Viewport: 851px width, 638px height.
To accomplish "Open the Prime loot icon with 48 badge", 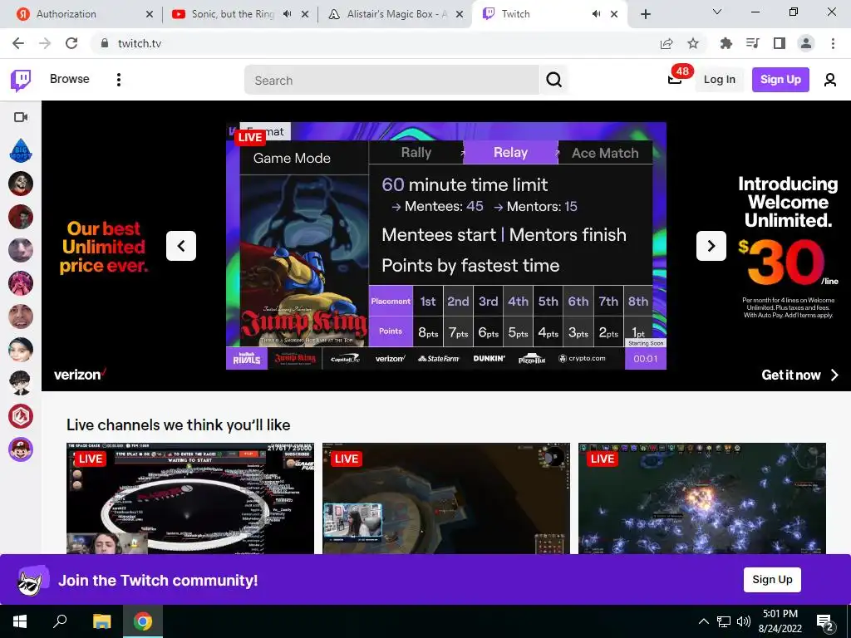I will [675, 80].
